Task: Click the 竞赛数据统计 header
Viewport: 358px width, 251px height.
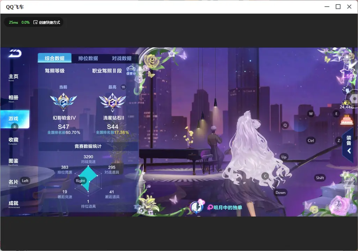Action: click(x=88, y=146)
